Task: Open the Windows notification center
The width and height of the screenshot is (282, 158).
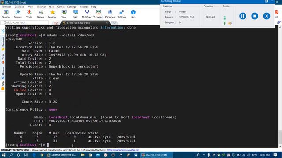Action: tap(275, 155)
